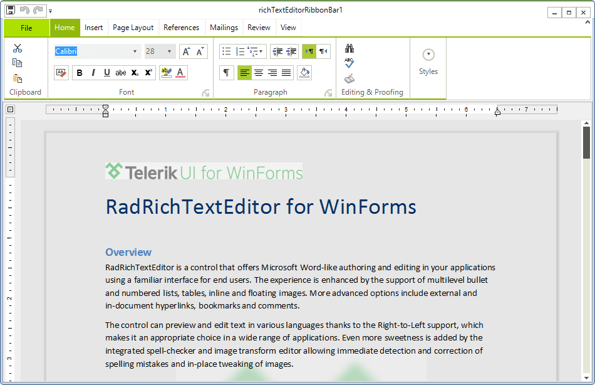Apply superscript formatting
This screenshot has height=385, width=595.
pos(148,73)
